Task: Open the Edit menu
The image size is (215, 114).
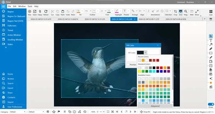Action: 15,6
